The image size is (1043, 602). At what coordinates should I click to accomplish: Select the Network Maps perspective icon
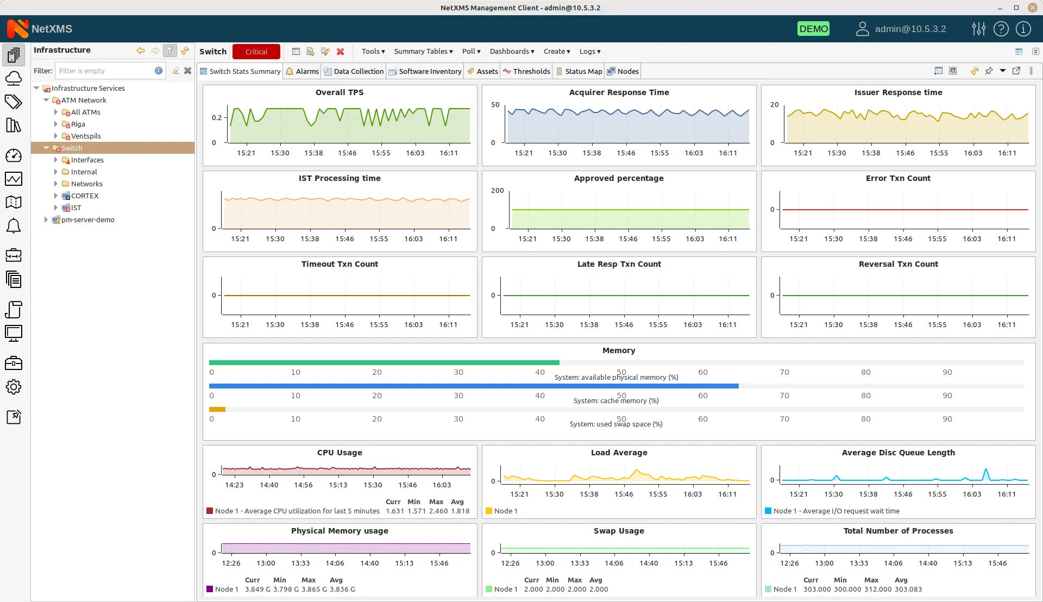click(x=14, y=202)
